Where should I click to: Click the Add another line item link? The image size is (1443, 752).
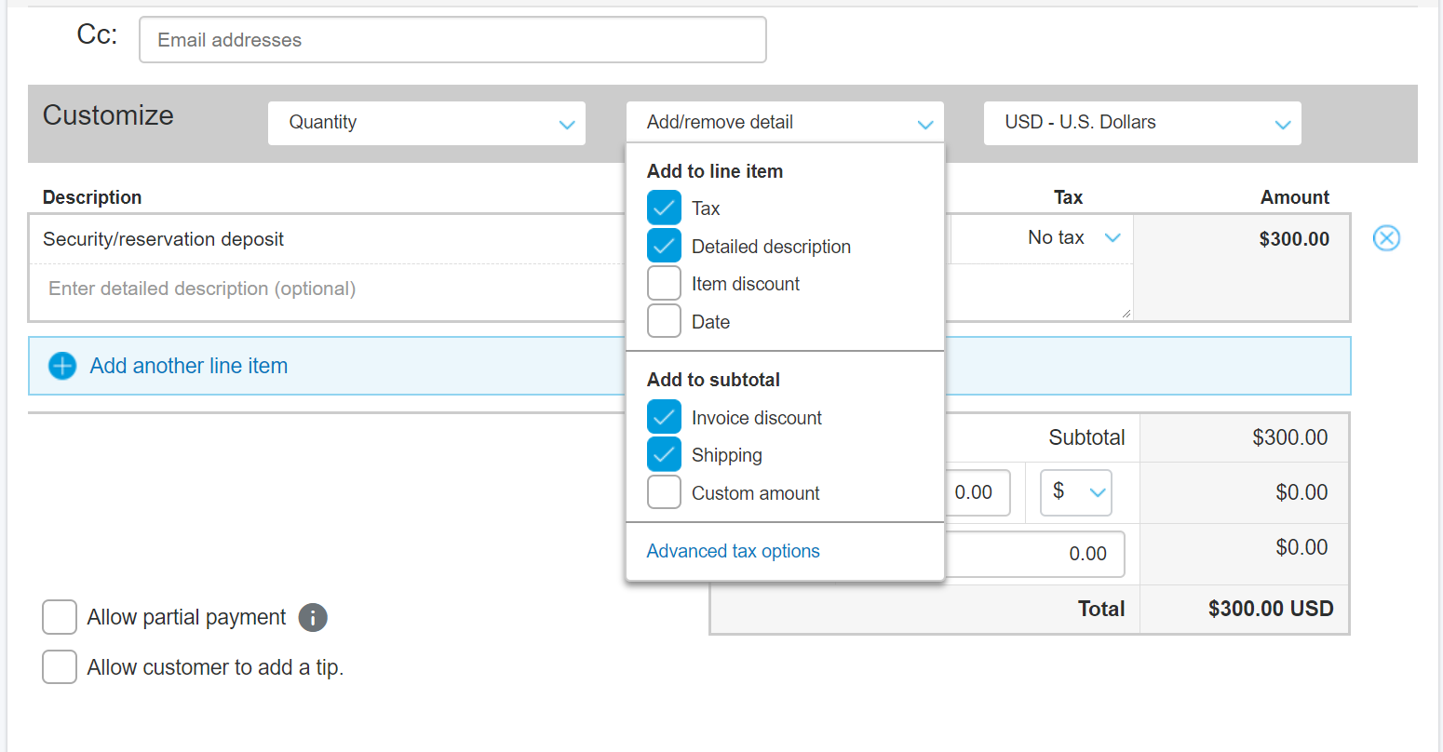[188, 366]
